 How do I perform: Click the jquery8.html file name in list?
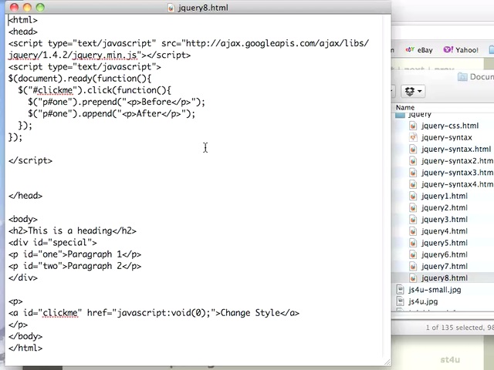(445, 278)
